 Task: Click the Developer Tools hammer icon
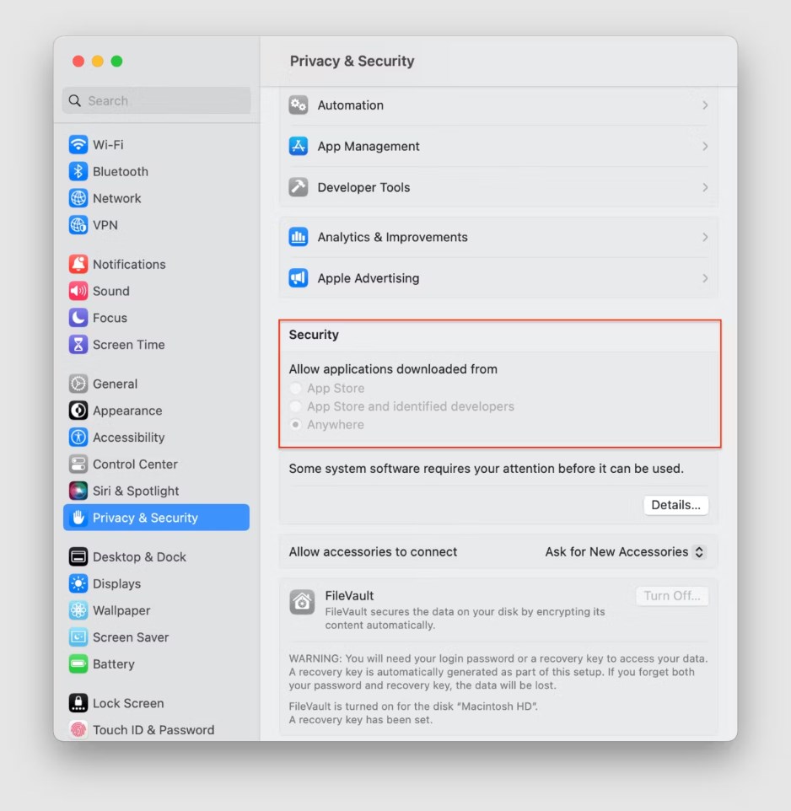(299, 187)
